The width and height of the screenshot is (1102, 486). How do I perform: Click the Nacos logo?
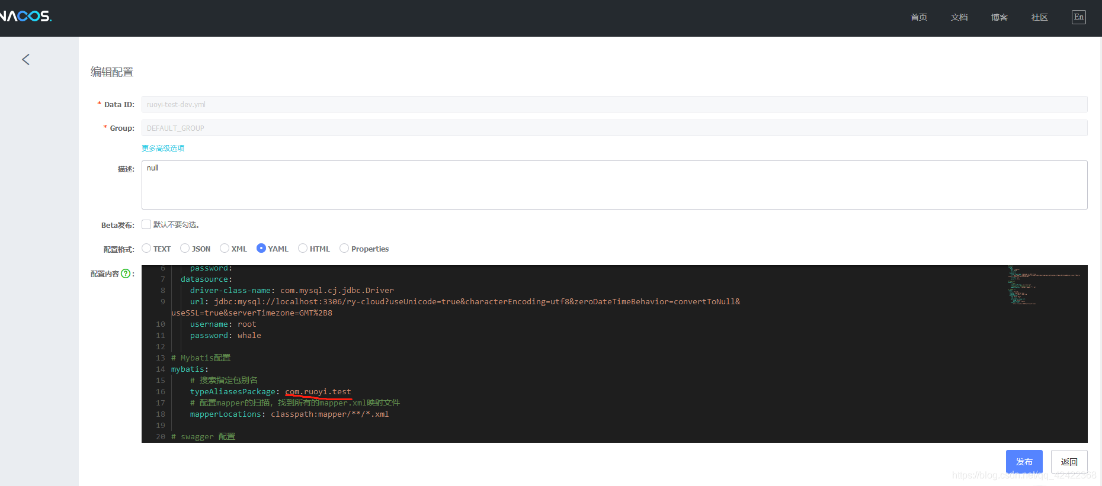click(25, 16)
